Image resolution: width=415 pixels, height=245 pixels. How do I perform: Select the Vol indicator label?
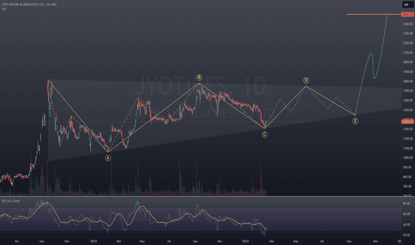coord(4,9)
